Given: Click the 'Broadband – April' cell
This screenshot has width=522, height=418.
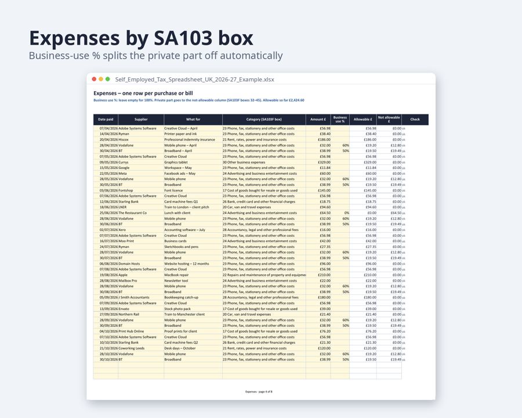Looking at the screenshot, I should point(193,151).
